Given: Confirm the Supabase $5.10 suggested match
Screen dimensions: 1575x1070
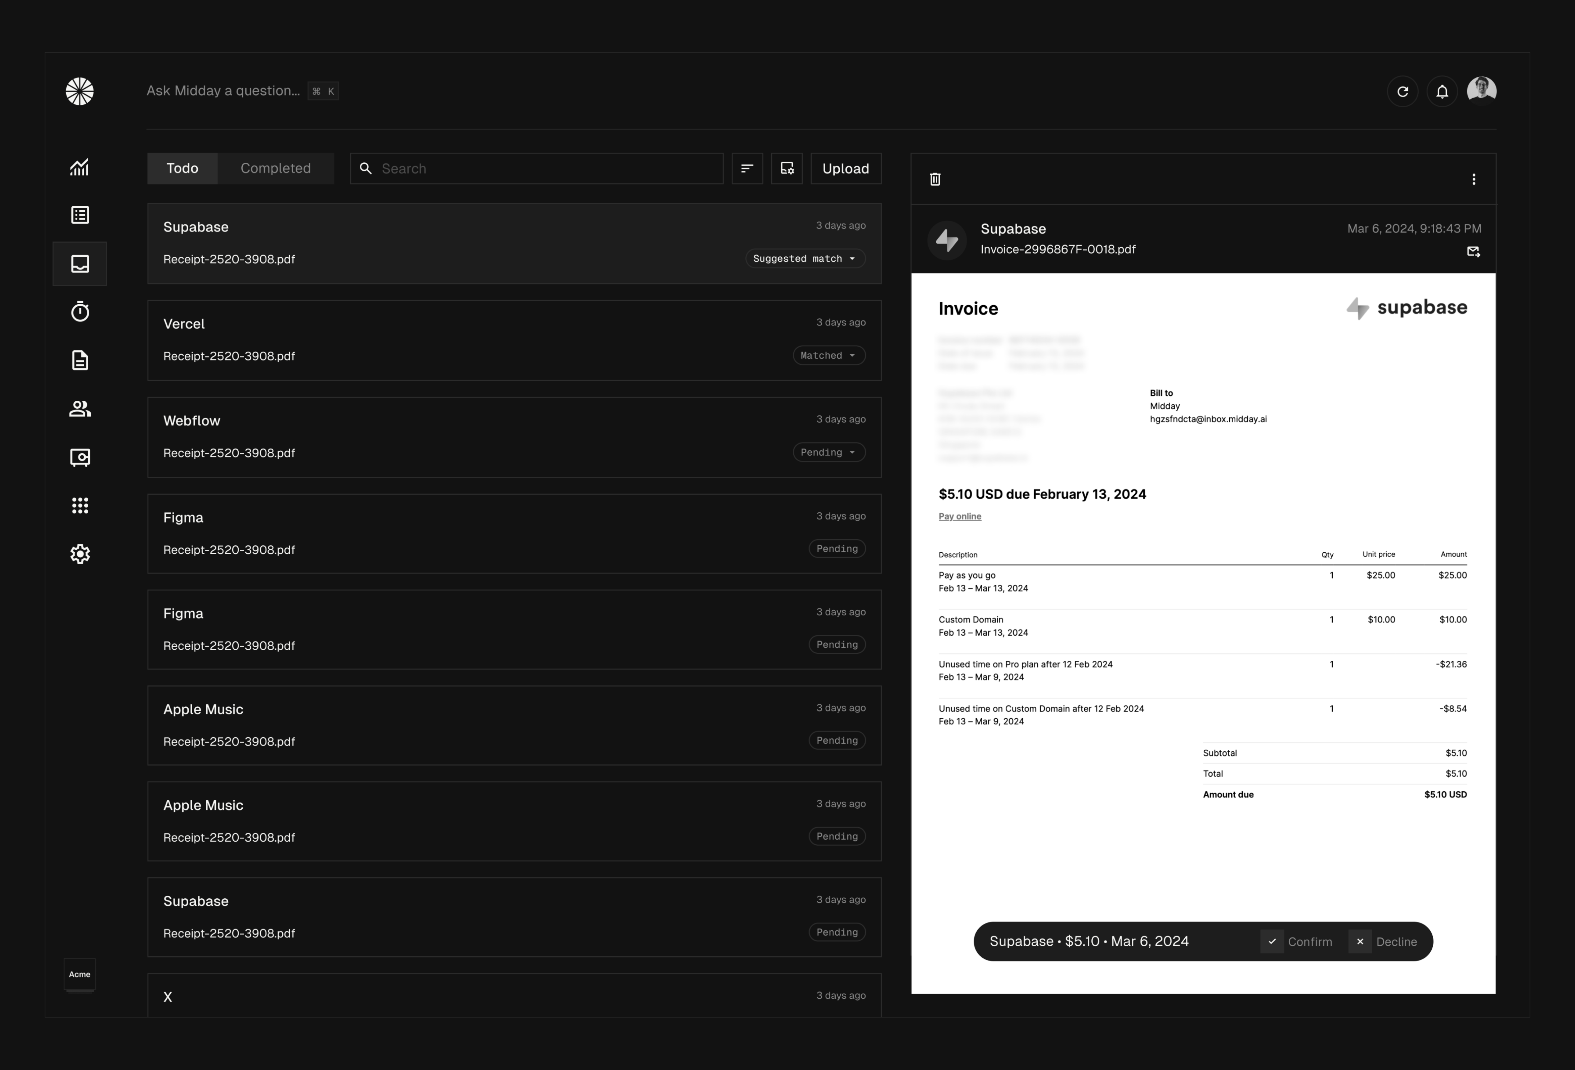Looking at the screenshot, I should point(1297,941).
